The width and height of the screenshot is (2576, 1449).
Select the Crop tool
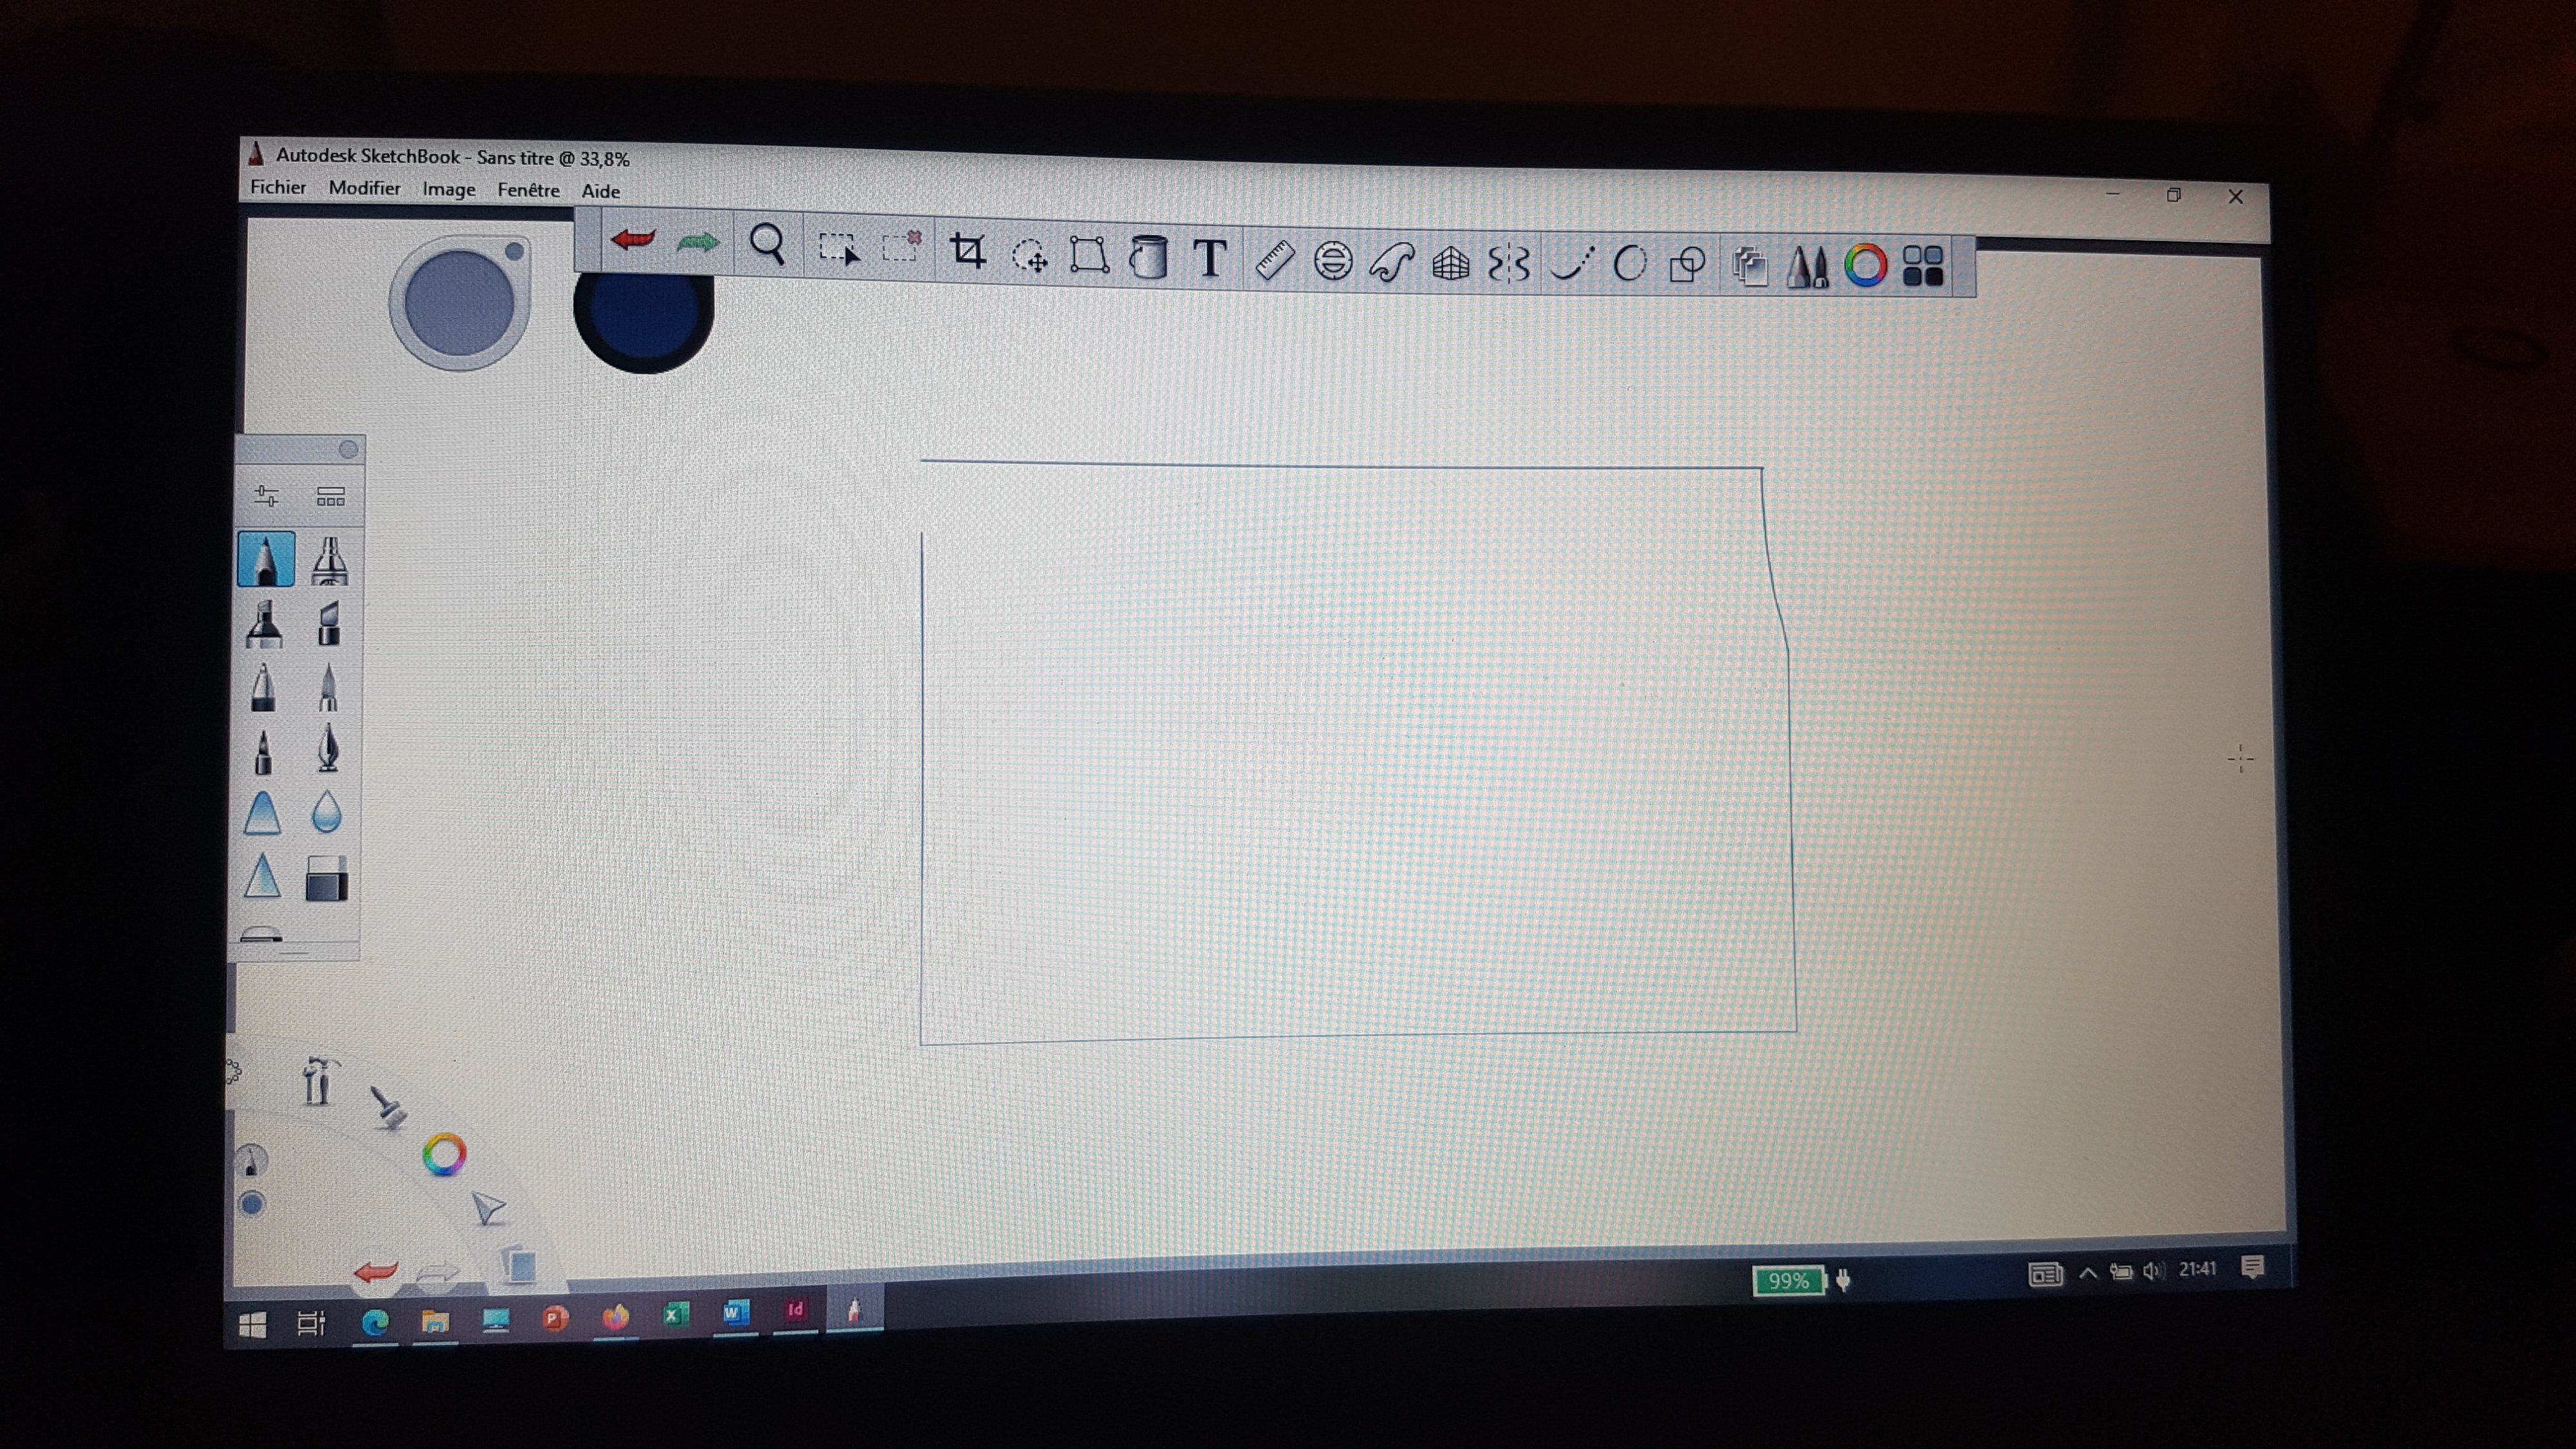click(x=967, y=250)
